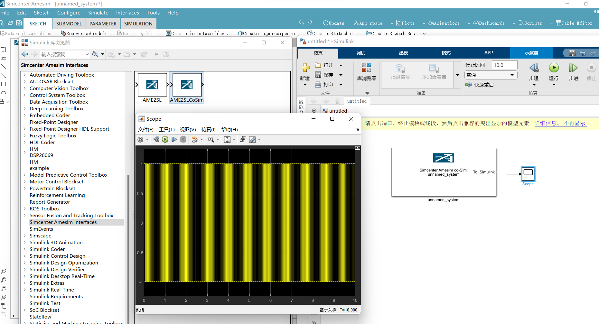Screen dimensions: 599x324
Task: Click 不再显示 link in banner
Action: 575,123
